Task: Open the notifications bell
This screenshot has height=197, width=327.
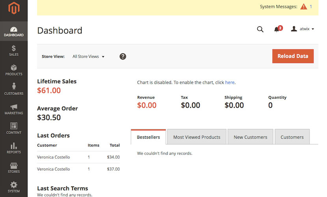Action: 277,29
